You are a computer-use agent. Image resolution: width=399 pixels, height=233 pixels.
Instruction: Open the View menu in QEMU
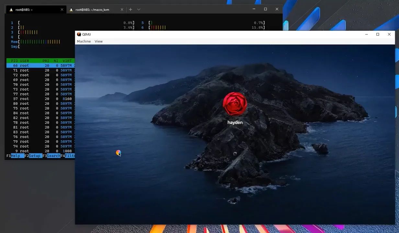click(x=98, y=41)
